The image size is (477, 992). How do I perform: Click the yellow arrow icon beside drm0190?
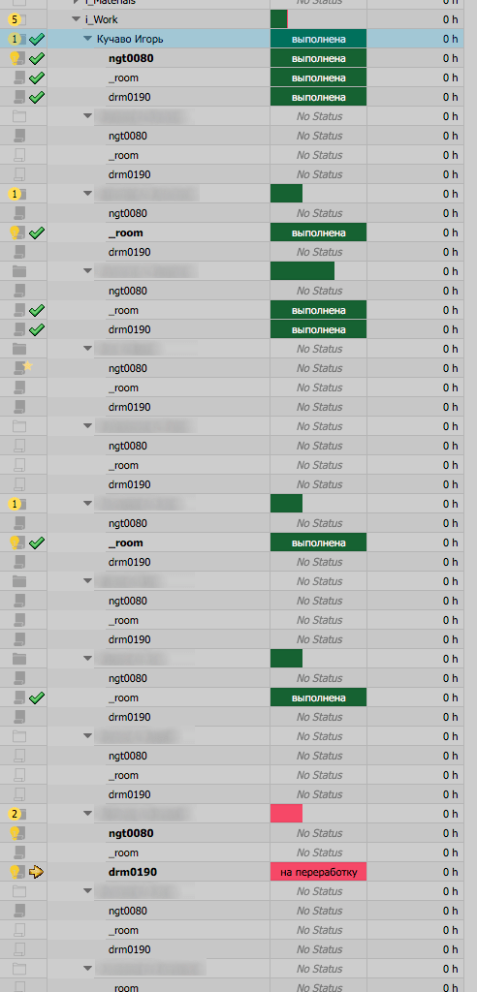coord(37,872)
